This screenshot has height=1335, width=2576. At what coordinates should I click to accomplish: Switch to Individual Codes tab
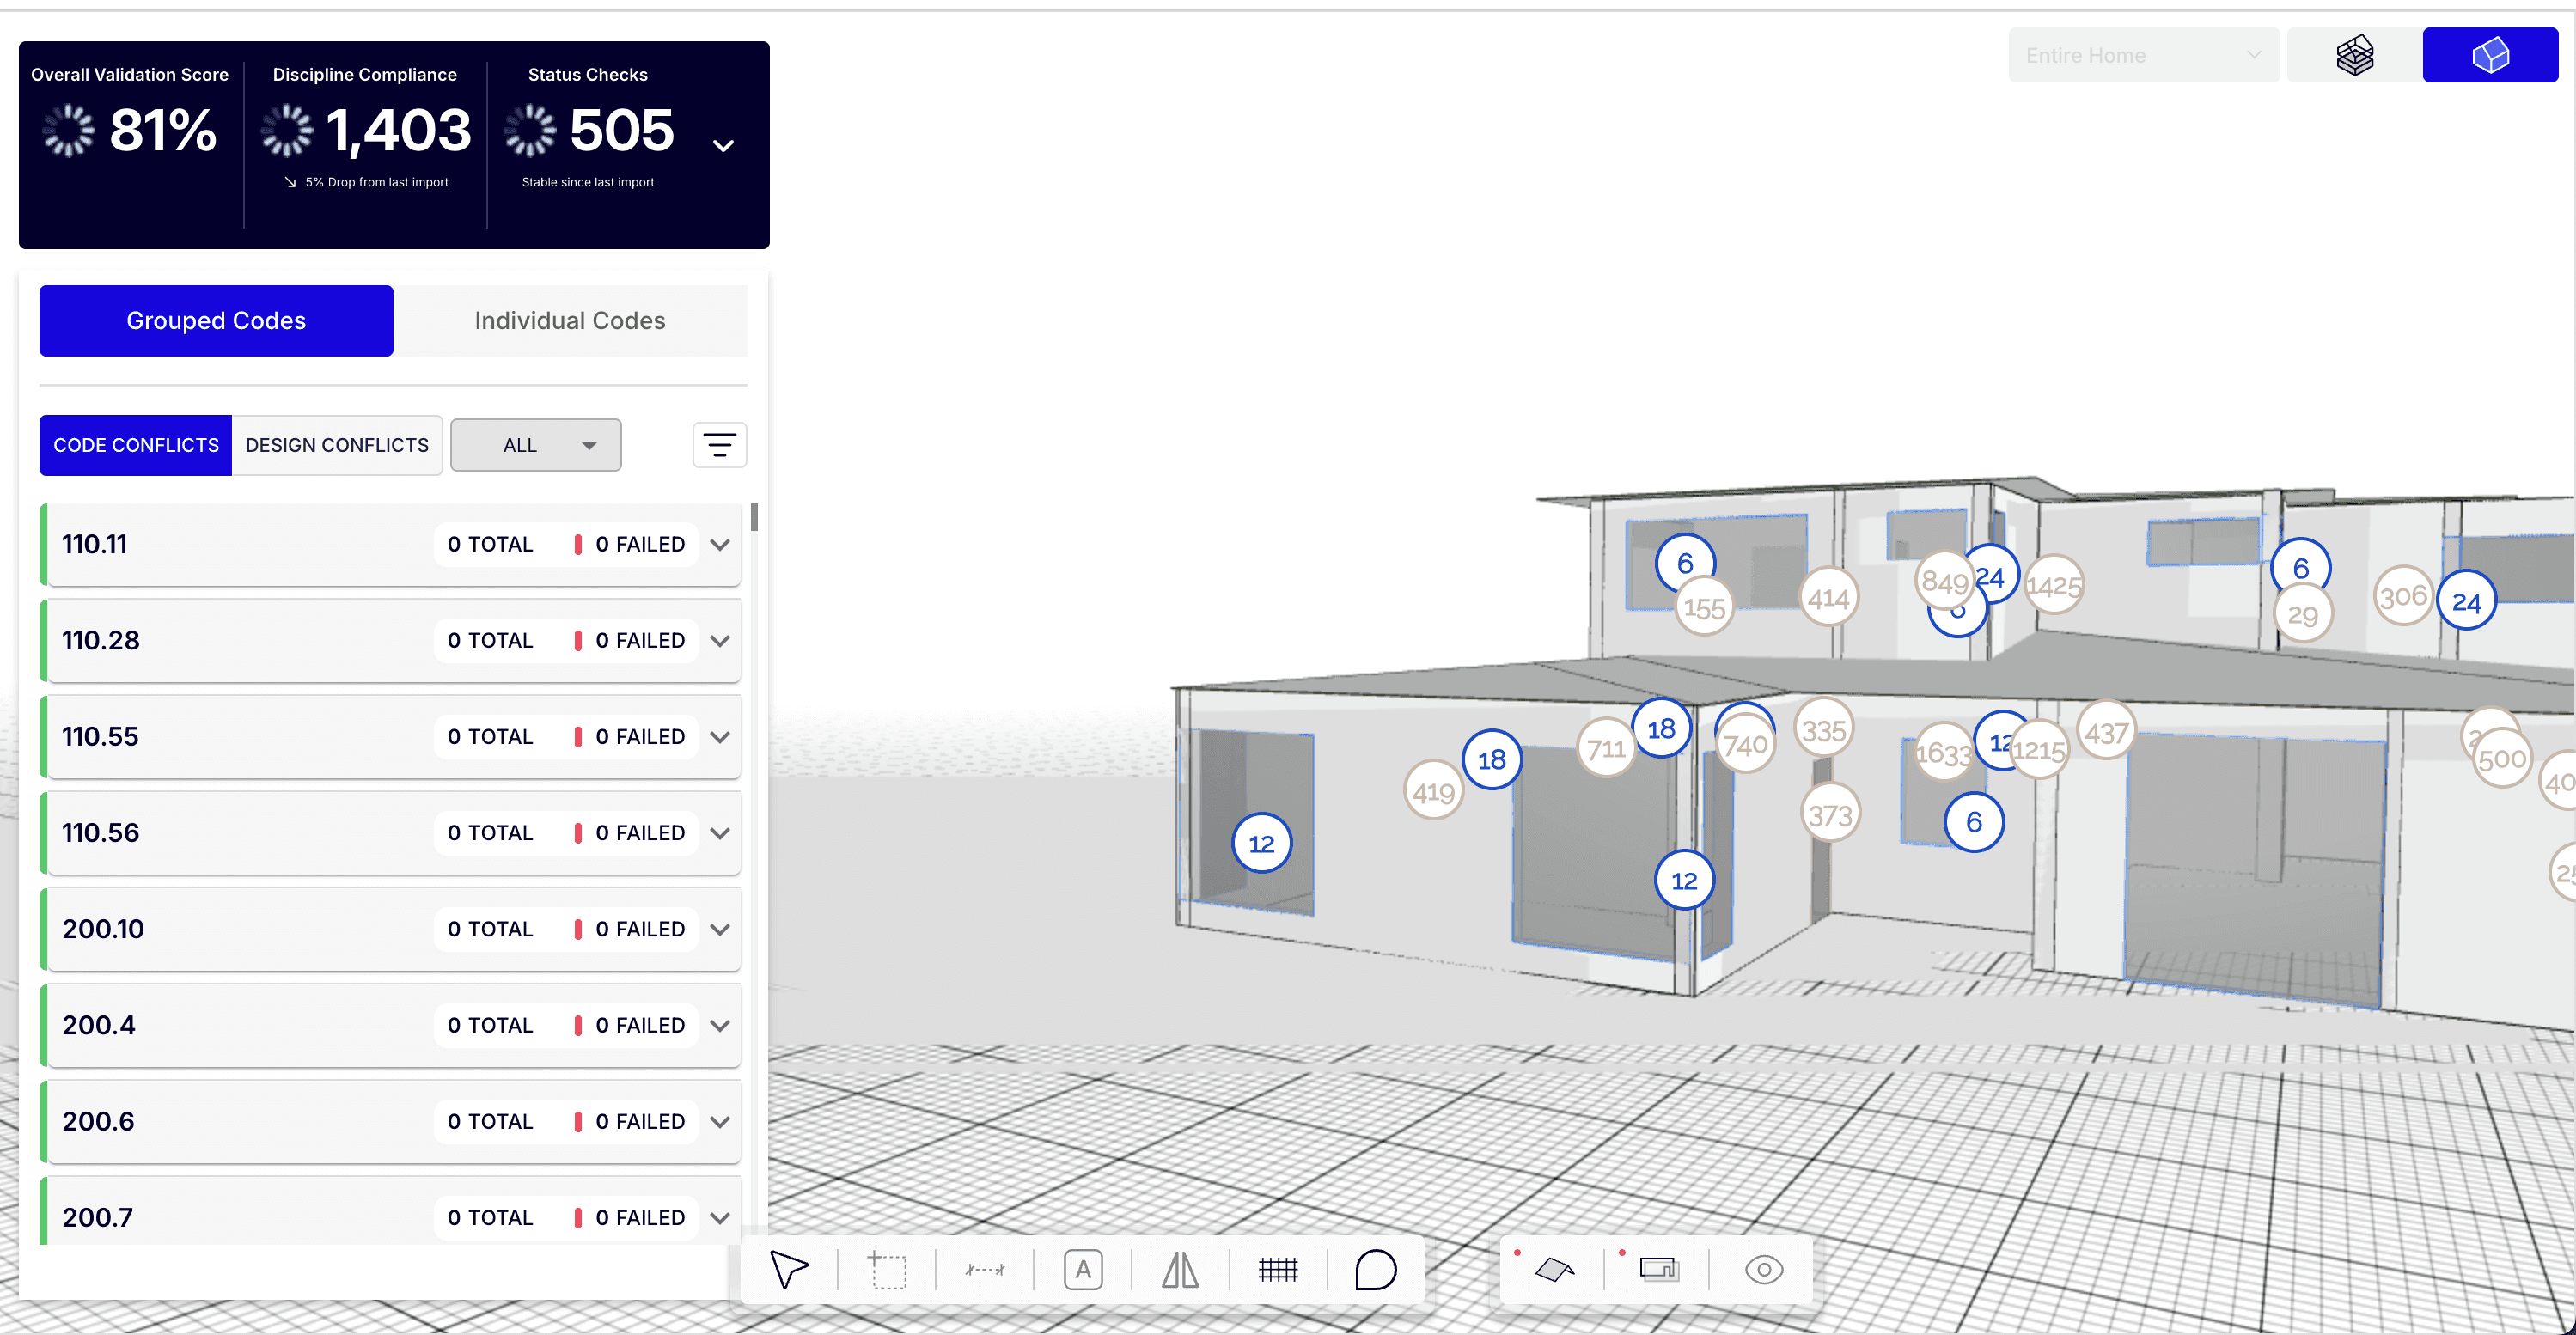[570, 320]
